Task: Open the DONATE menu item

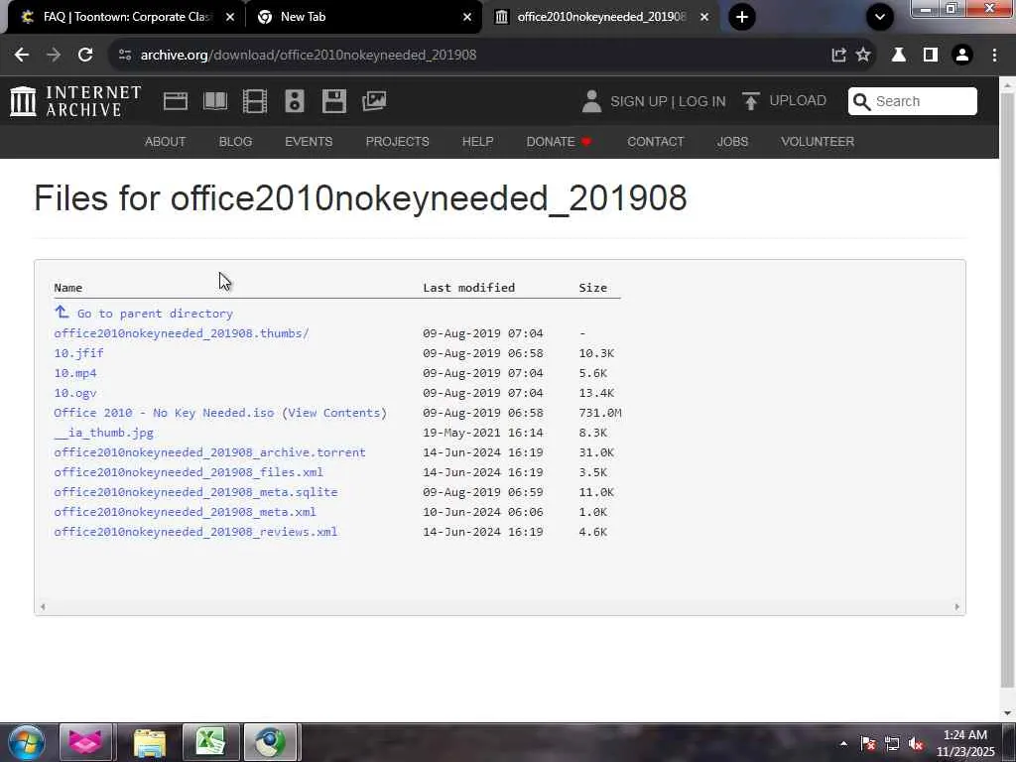Action: tap(559, 142)
